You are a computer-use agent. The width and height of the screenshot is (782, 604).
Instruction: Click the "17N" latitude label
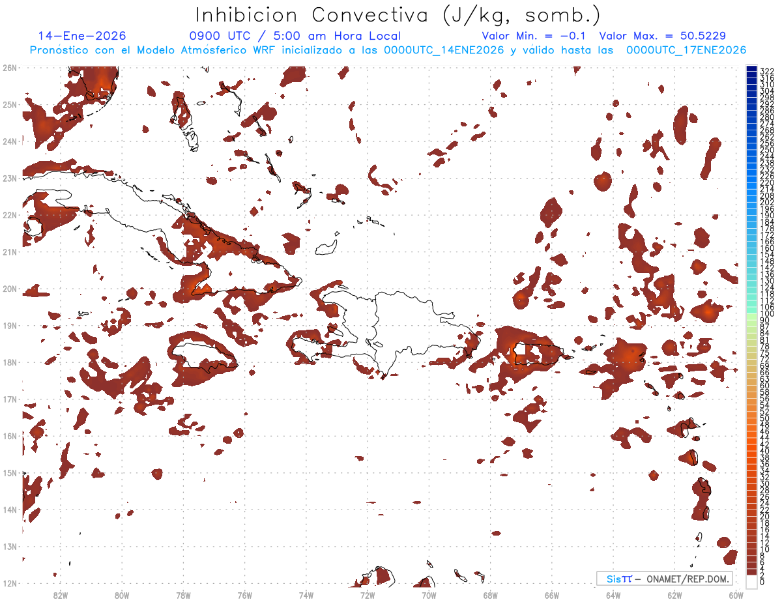point(9,399)
